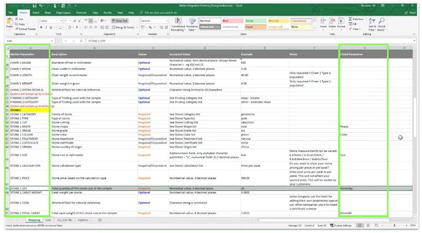The width and height of the screenshot is (422, 233).
Task: Switch to Normal view in status bar
Action: coord(359,226)
